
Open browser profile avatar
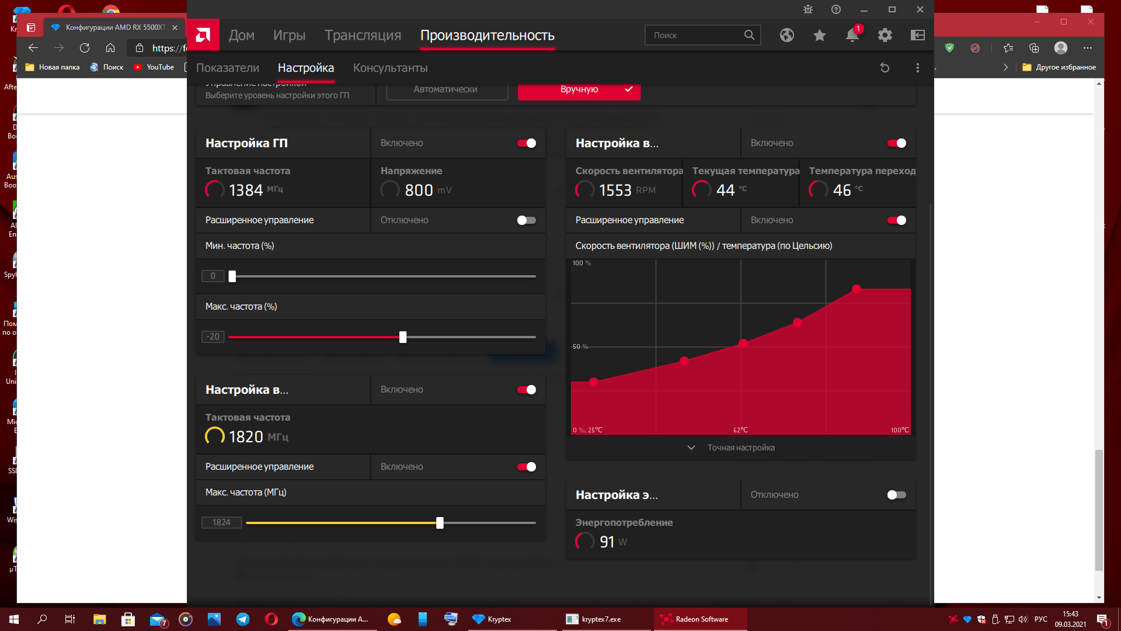click(x=1061, y=48)
